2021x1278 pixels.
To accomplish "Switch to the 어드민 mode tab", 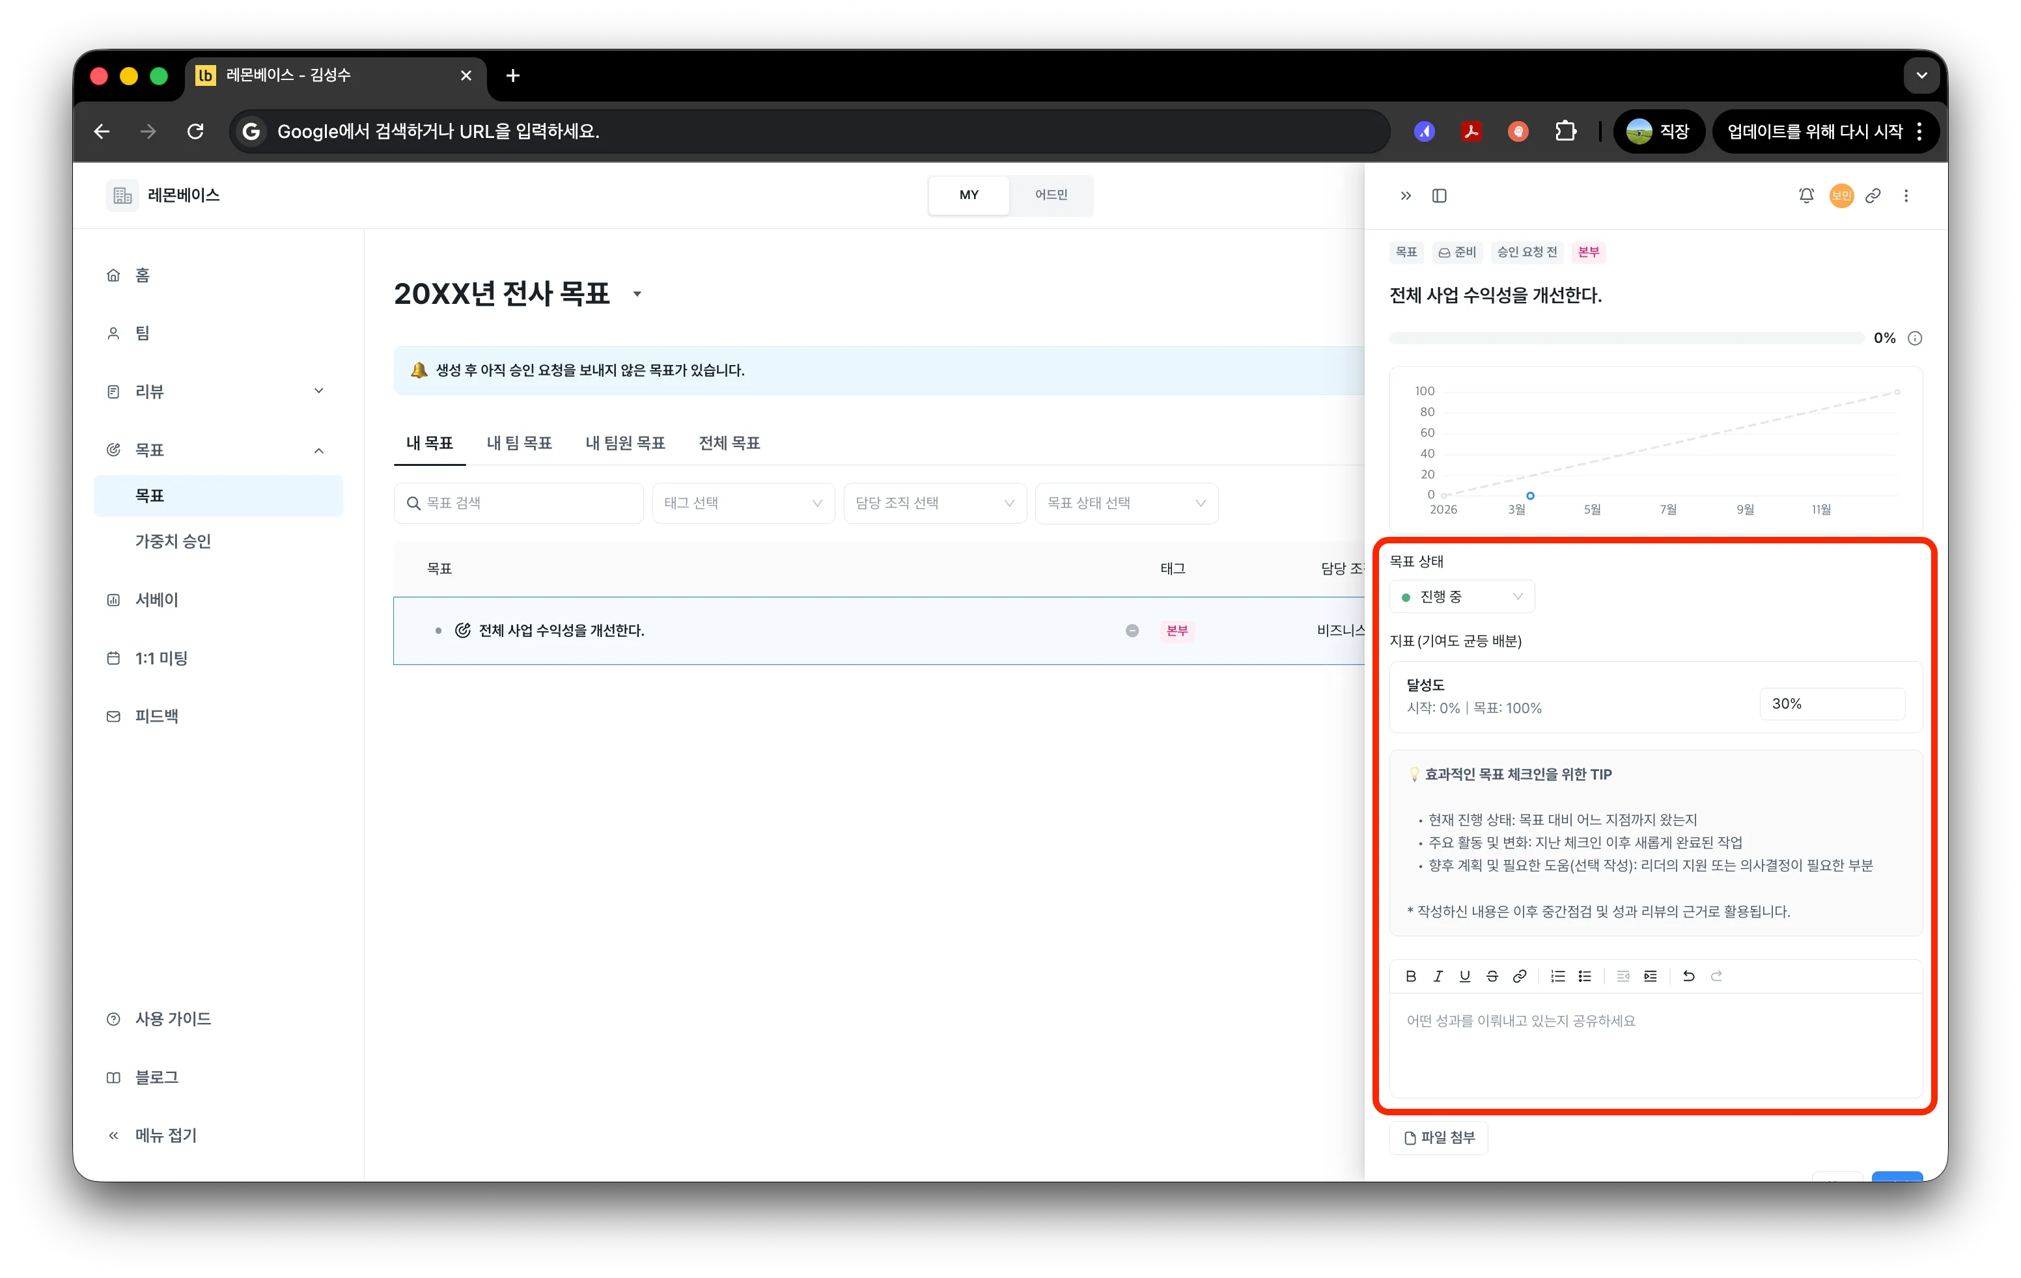I will (1050, 195).
